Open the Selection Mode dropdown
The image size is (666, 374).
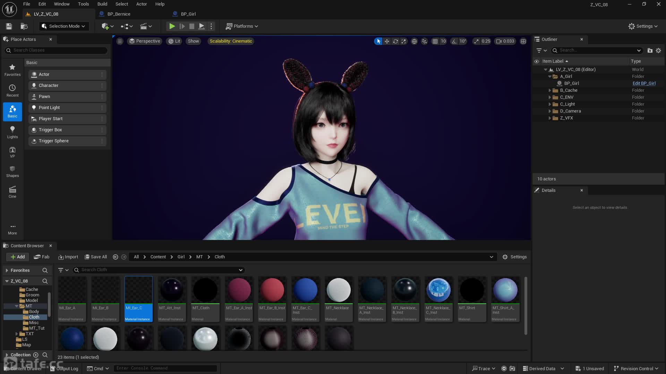[x=64, y=26]
